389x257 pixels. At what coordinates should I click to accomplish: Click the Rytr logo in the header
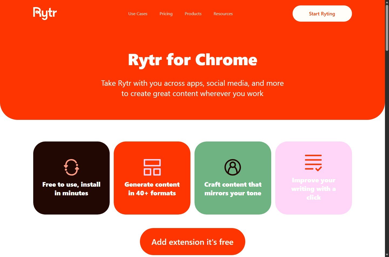pos(45,13)
